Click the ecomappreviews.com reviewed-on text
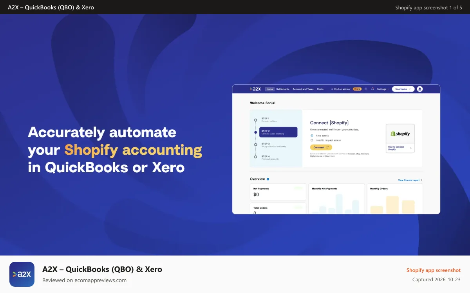 coord(84,280)
